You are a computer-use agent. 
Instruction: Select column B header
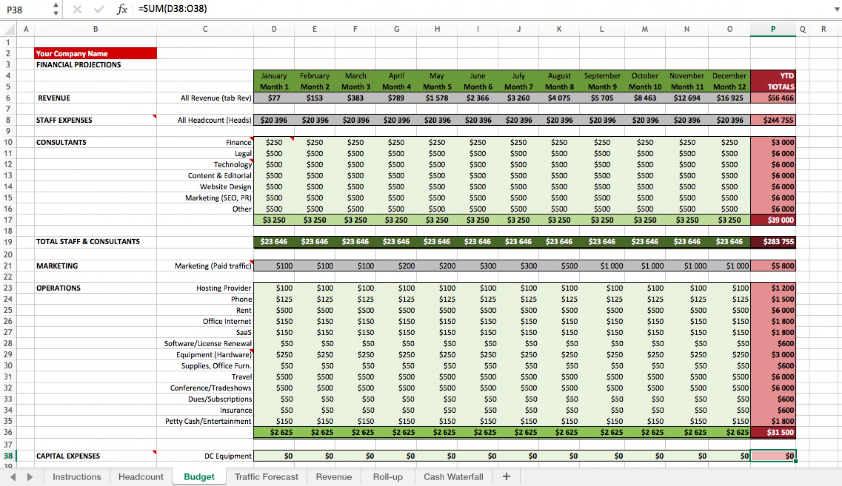click(x=96, y=29)
